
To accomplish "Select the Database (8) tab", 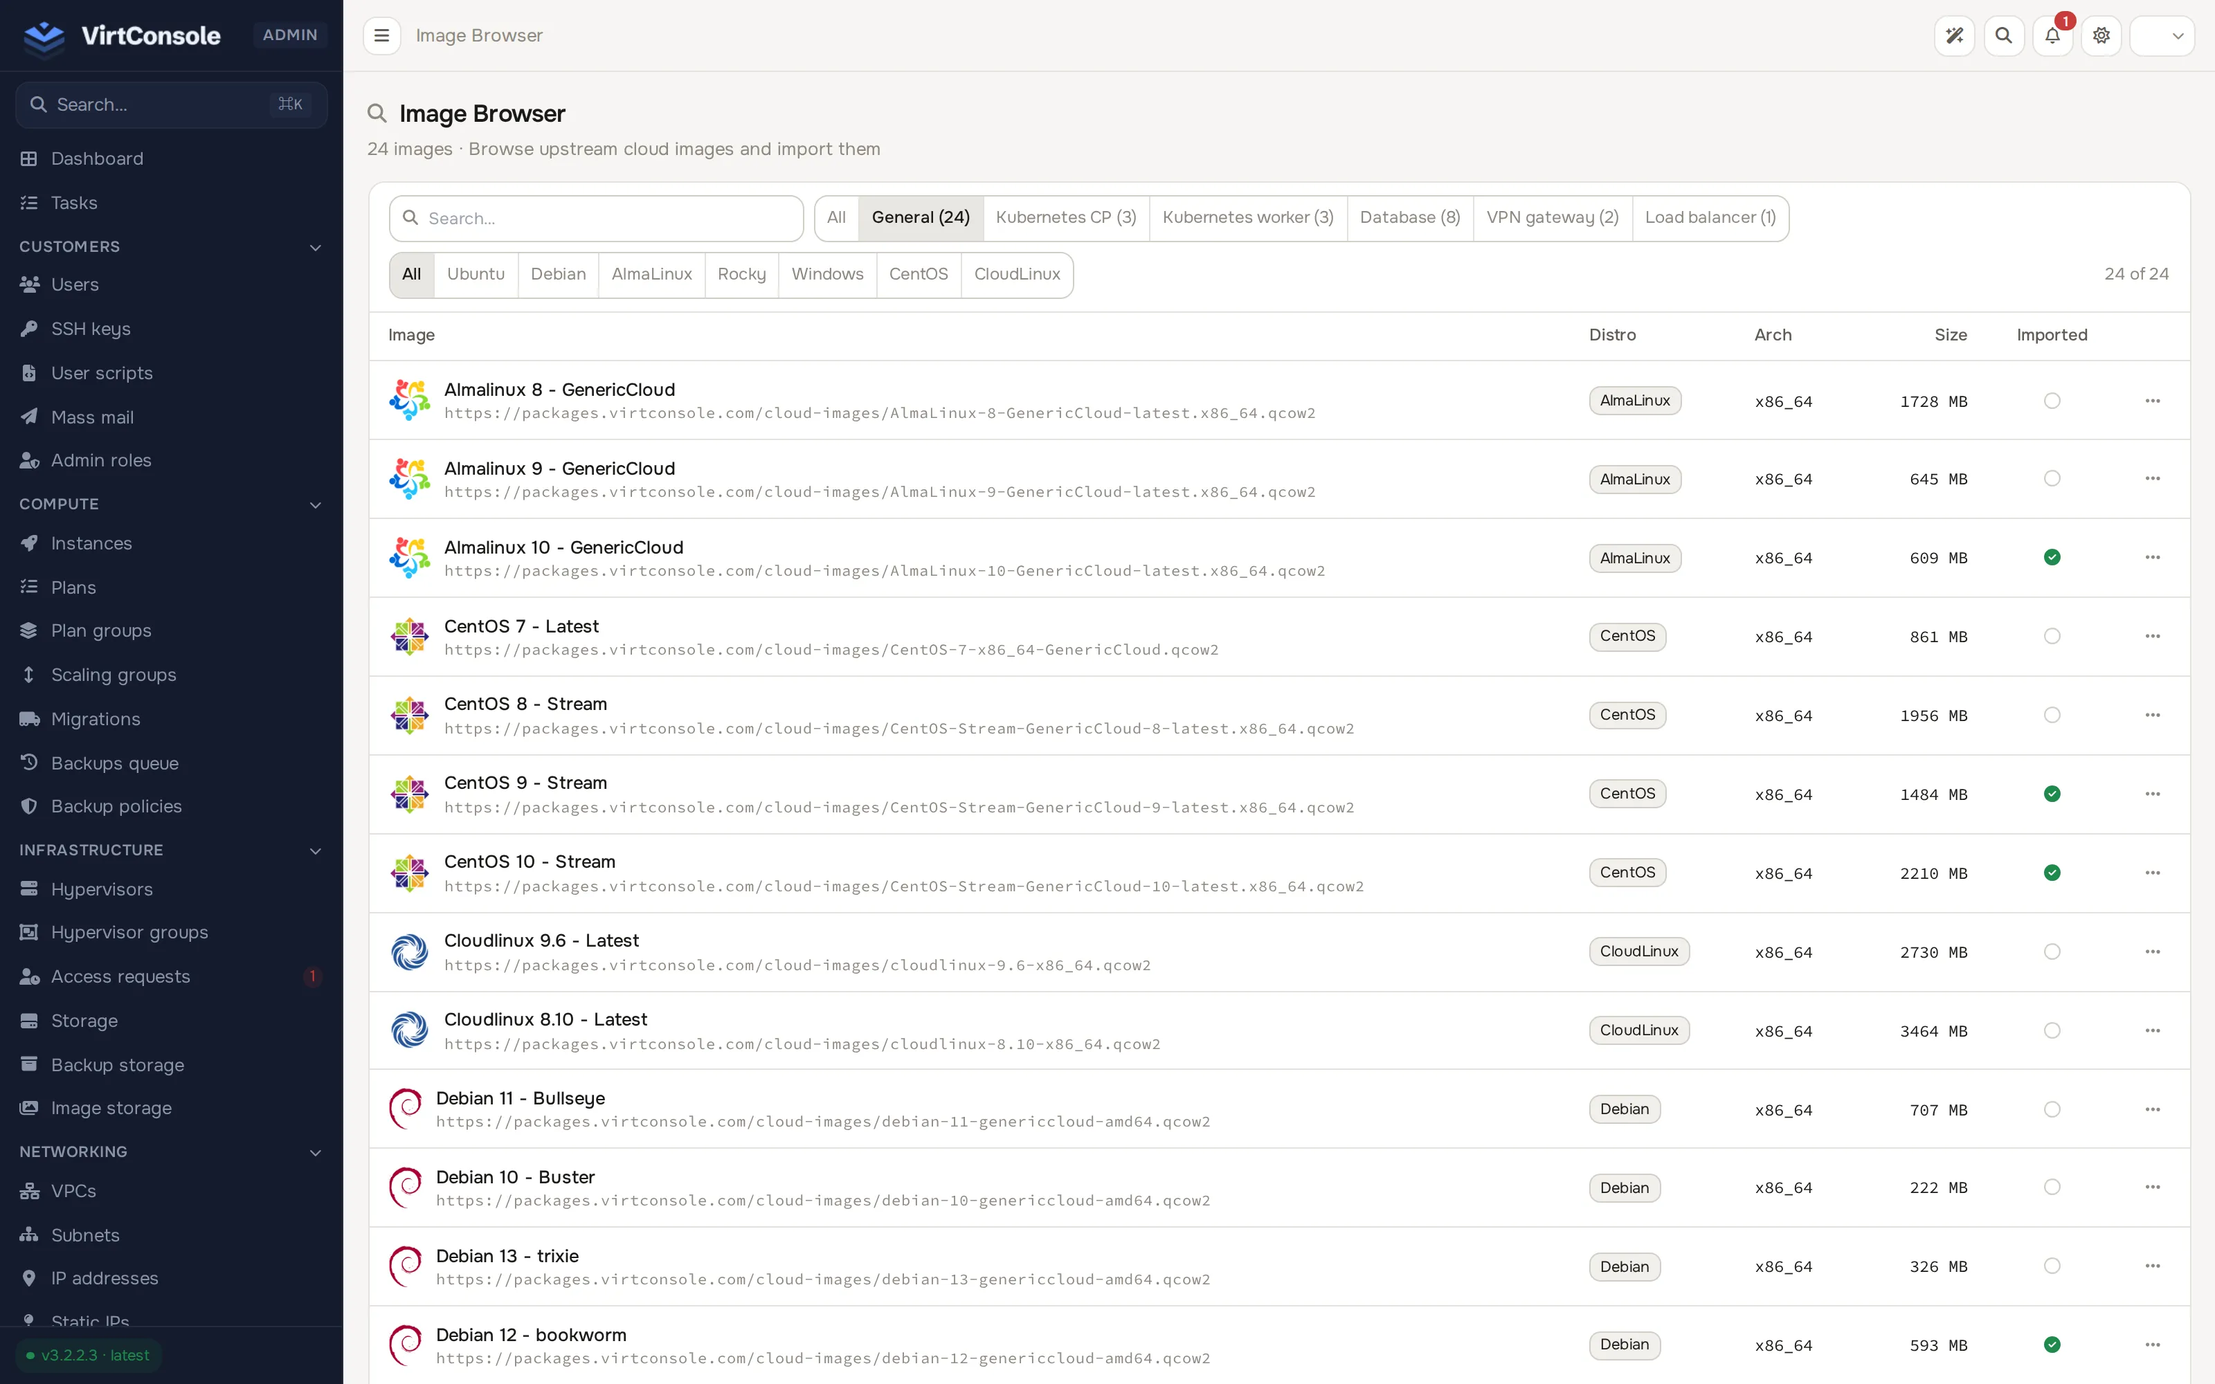I will pos(1409,218).
